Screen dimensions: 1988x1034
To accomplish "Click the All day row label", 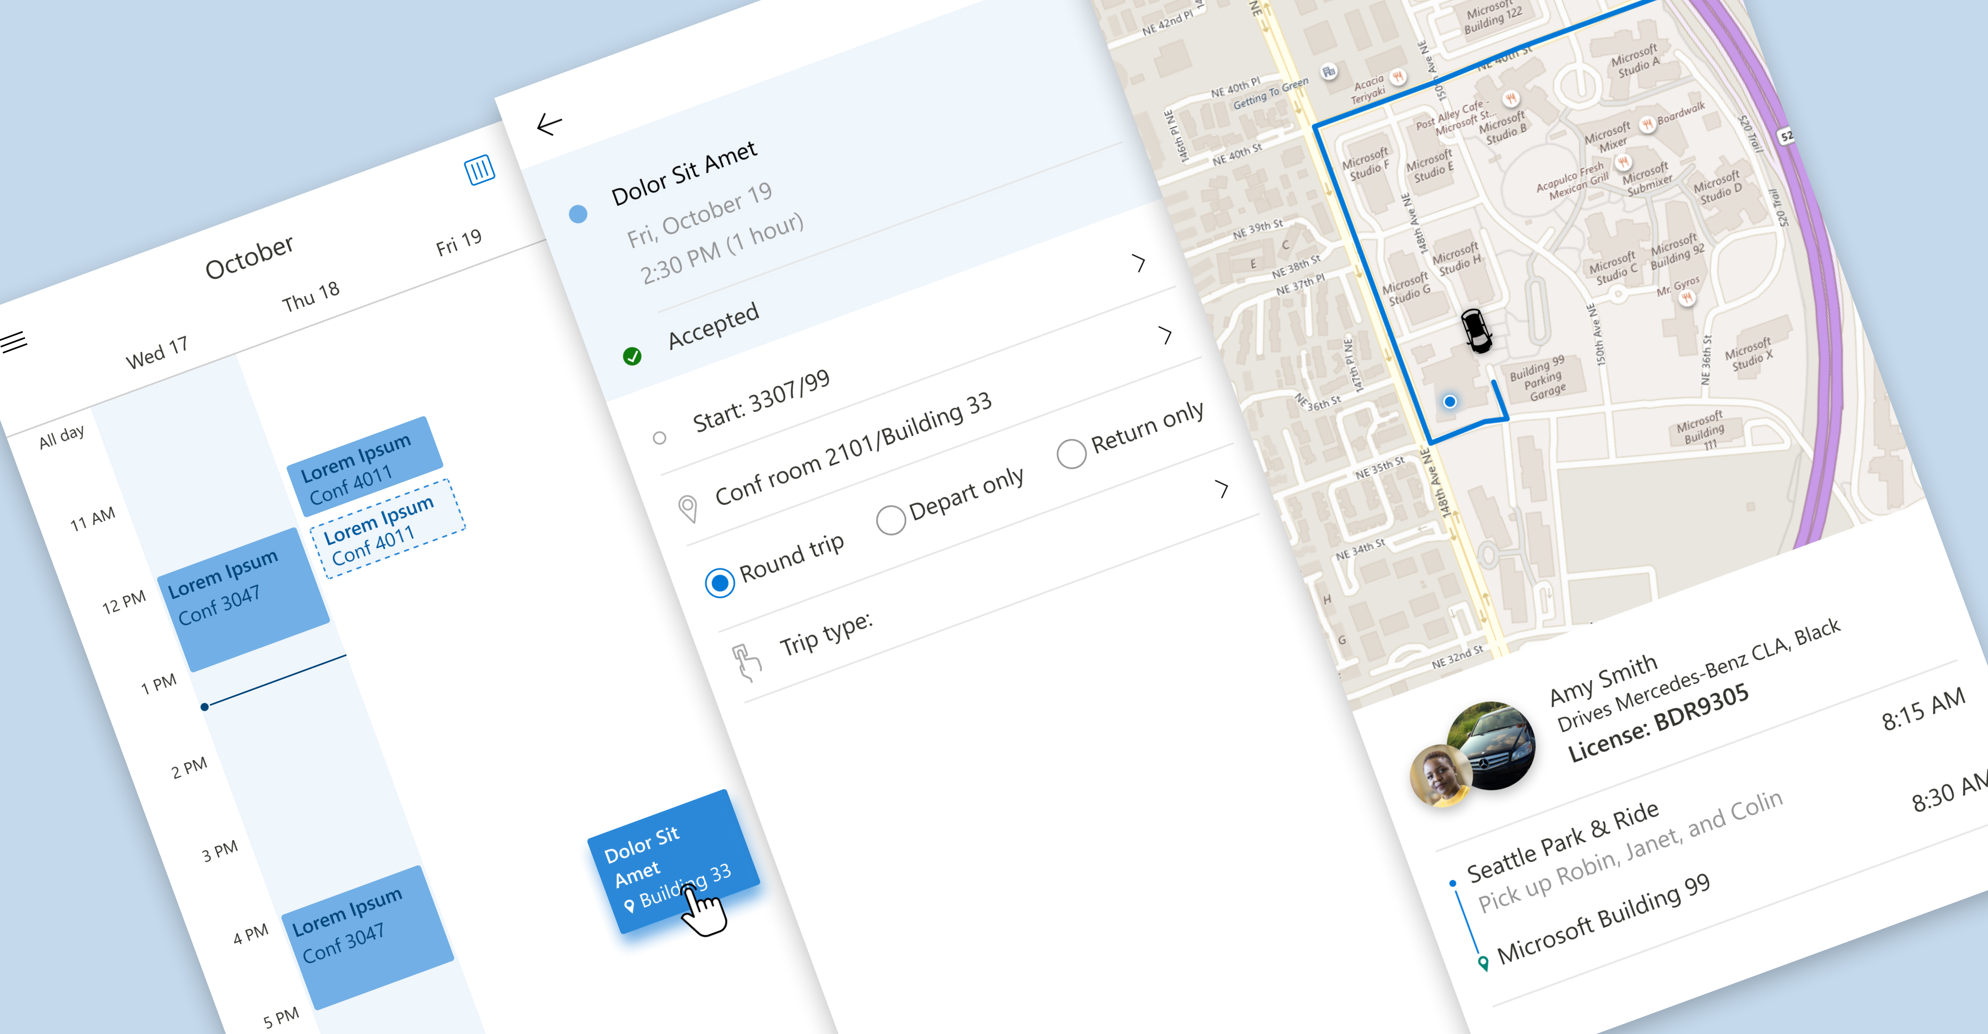I will click(62, 436).
